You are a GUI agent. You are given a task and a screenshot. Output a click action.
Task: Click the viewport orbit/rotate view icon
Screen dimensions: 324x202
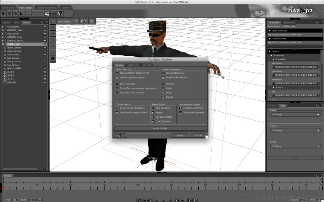53,27
